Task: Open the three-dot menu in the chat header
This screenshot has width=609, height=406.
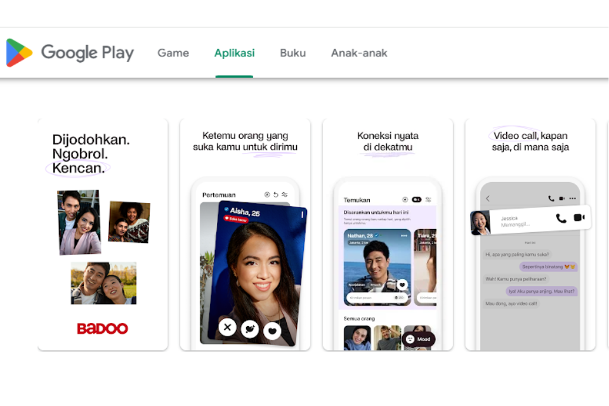Action: click(x=572, y=199)
